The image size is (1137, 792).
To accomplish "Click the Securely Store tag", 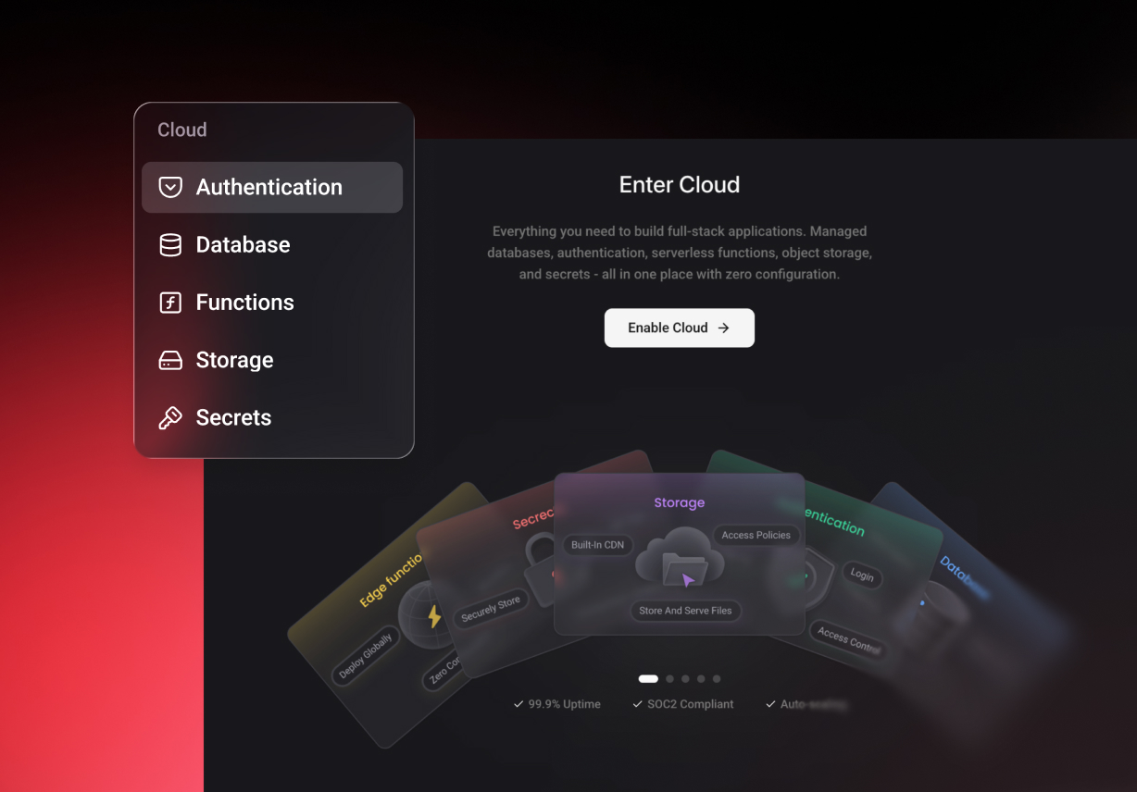I will click(x=491, y=610).
